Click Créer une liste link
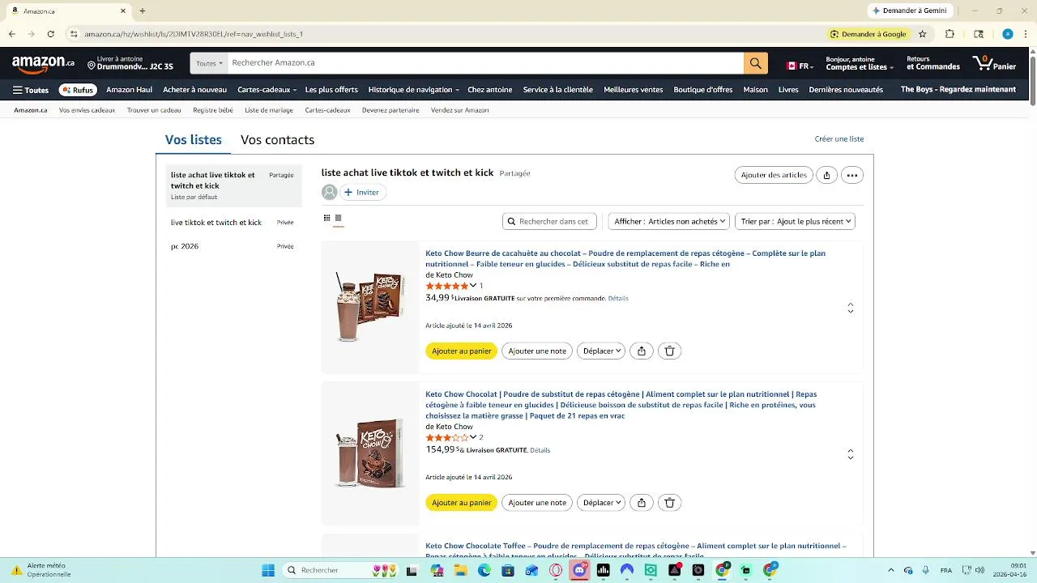The width and height of the screenshot is (1037, 583). [839, 138]
